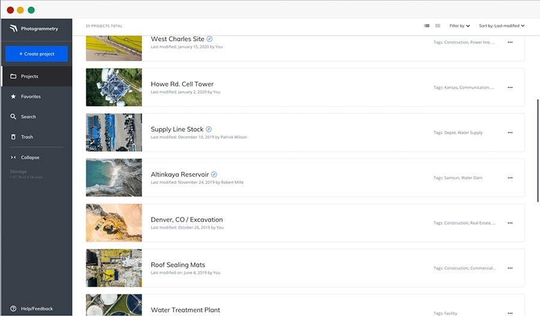Switch to grid view icon
This screenshot has height=316, width=540.
pyautogui.click(x=438, y=26)
